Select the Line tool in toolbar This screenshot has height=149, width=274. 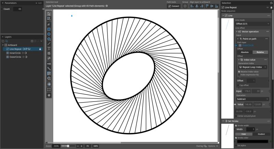(49, 44)
